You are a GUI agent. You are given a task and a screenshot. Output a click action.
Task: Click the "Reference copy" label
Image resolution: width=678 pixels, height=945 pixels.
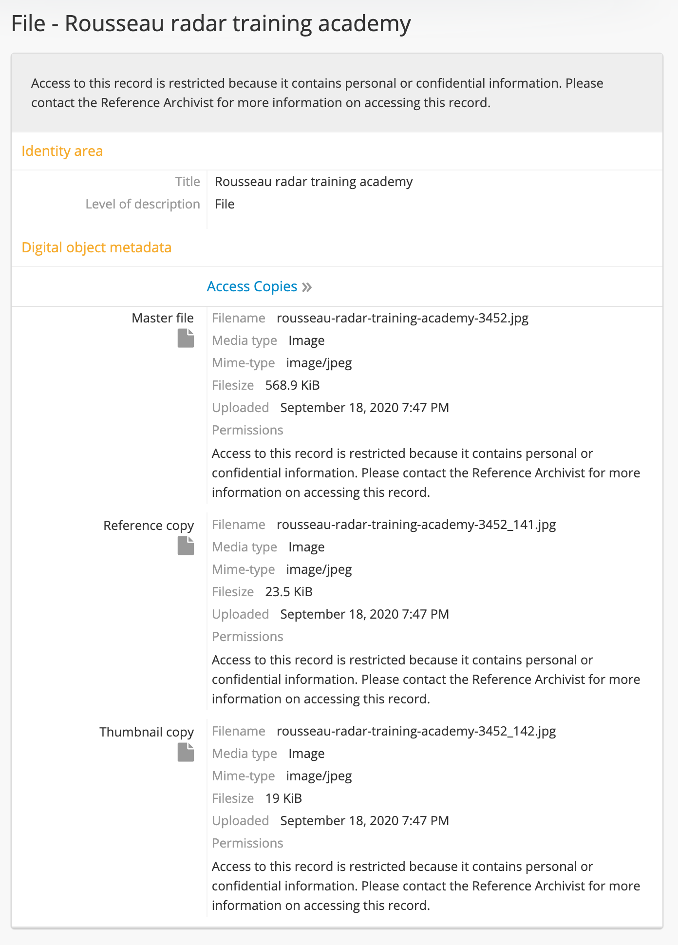149,526
